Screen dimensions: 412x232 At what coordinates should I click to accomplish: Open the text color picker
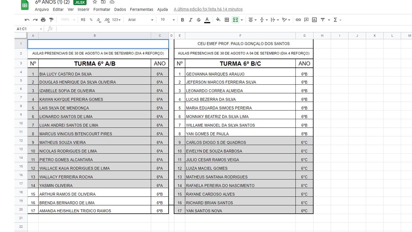(x=207, y=20)
